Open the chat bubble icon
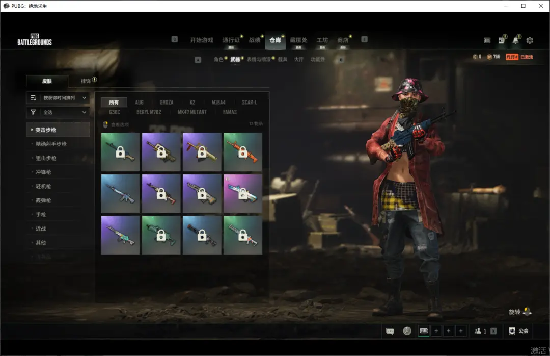Viewport: 550px width, 356px height. tap(390, 331)
